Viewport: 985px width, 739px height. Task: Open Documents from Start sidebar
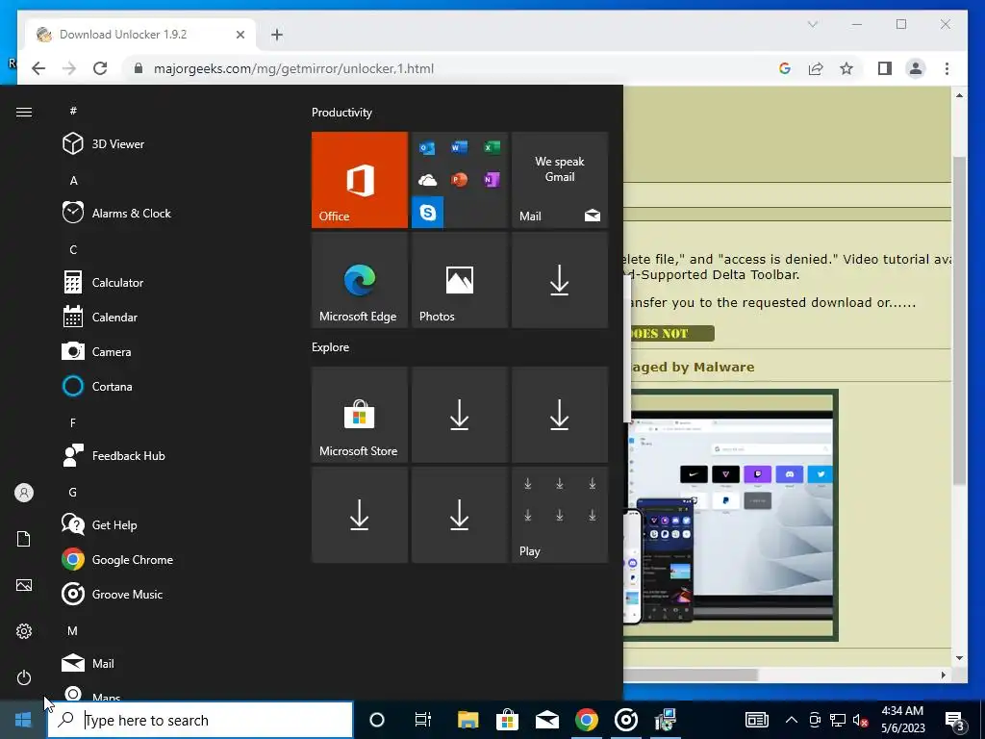point(24,539)
